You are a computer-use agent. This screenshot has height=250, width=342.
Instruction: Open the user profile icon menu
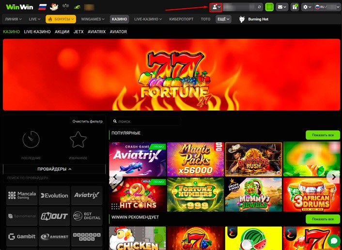click(x=216, y=7)
